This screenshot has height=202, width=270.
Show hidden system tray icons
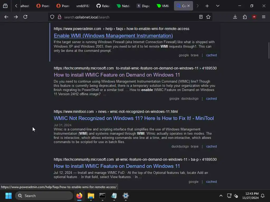point(221,196)
